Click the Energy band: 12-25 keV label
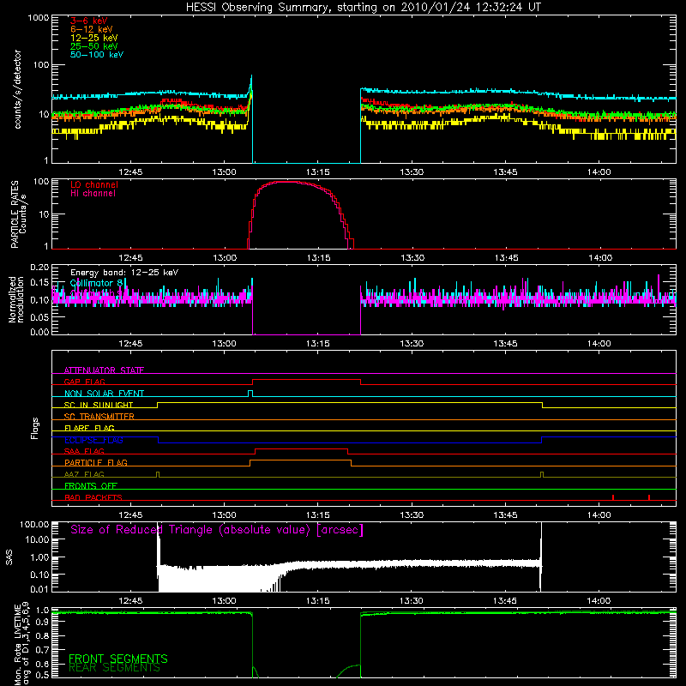Image resolution: width=686 pixels, height=686 pixels. (x=124, y=273)
